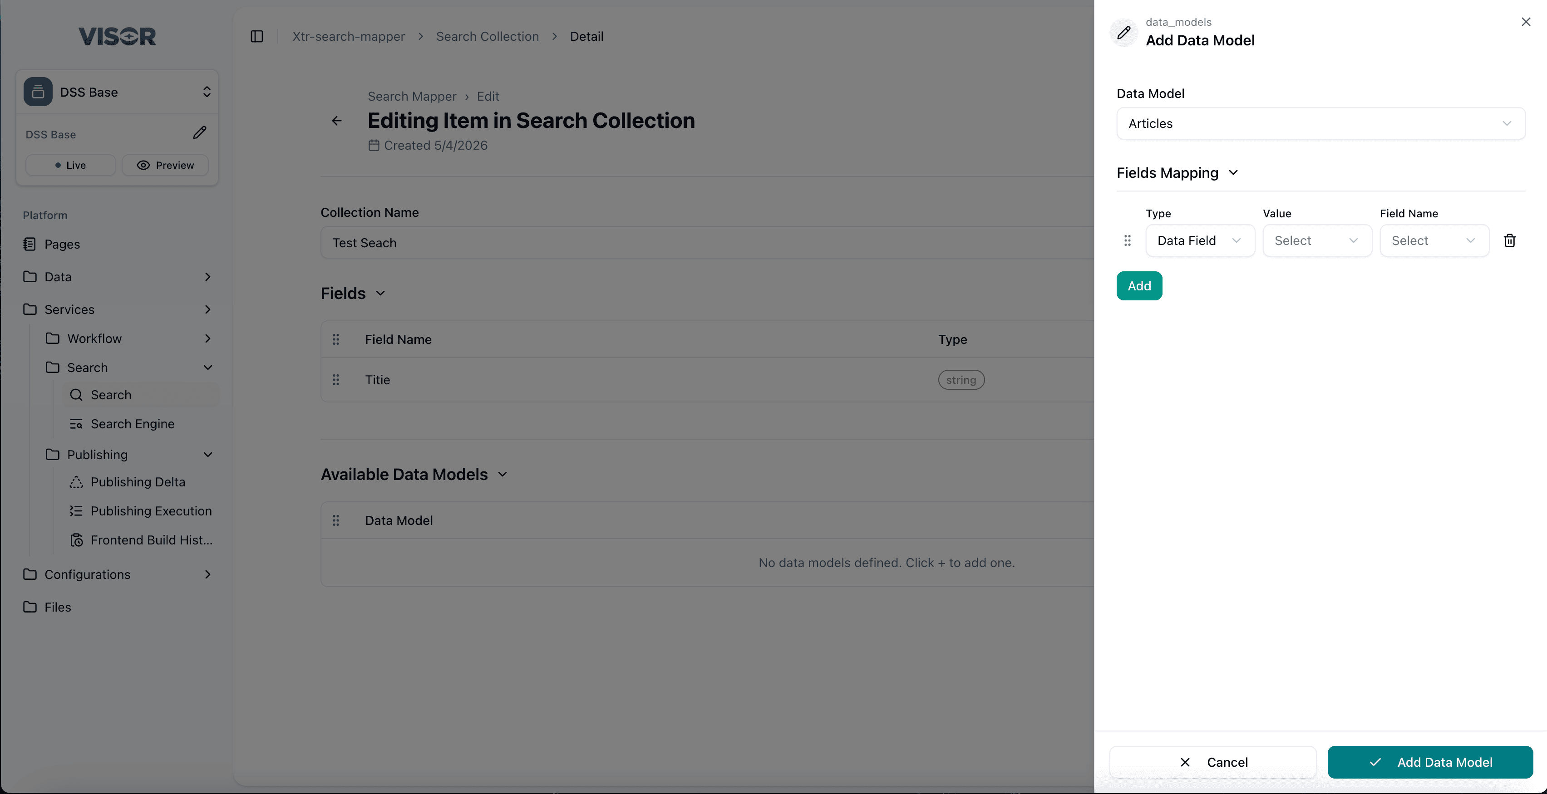Open the Type Data Field dropdown
Viewport: 1547px width, 794px height.
coord(1200,240)
